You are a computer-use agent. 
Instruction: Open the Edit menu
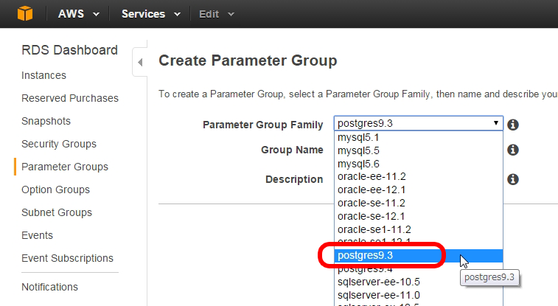click(x=217, y=14)
